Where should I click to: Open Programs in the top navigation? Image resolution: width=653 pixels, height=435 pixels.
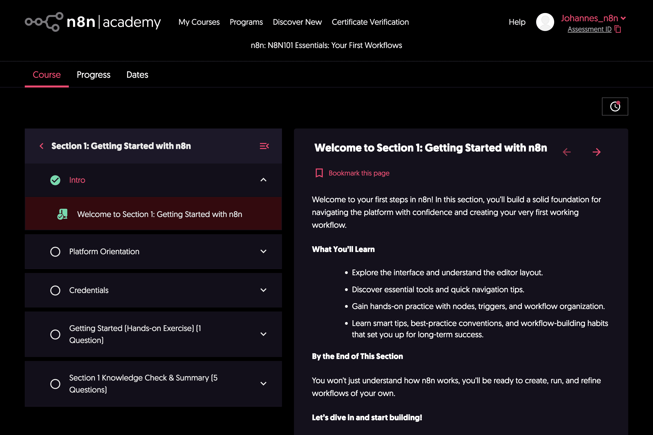(x=246, y=22)
